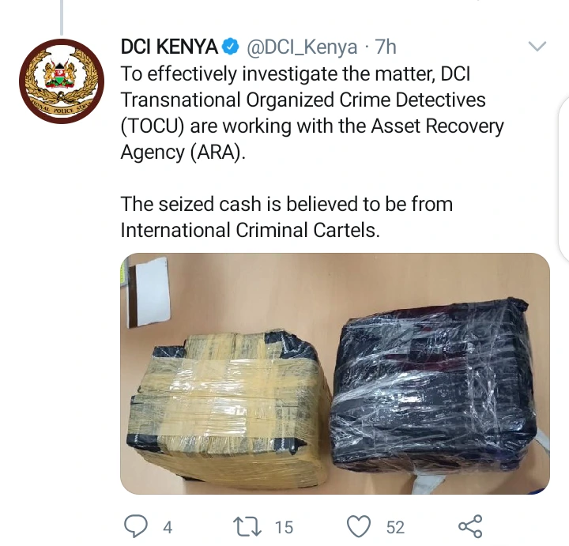Viewport: 569px width, 546px height.
Task: Tap the International Criminal Cartels sentence
Action: point(287,217)
